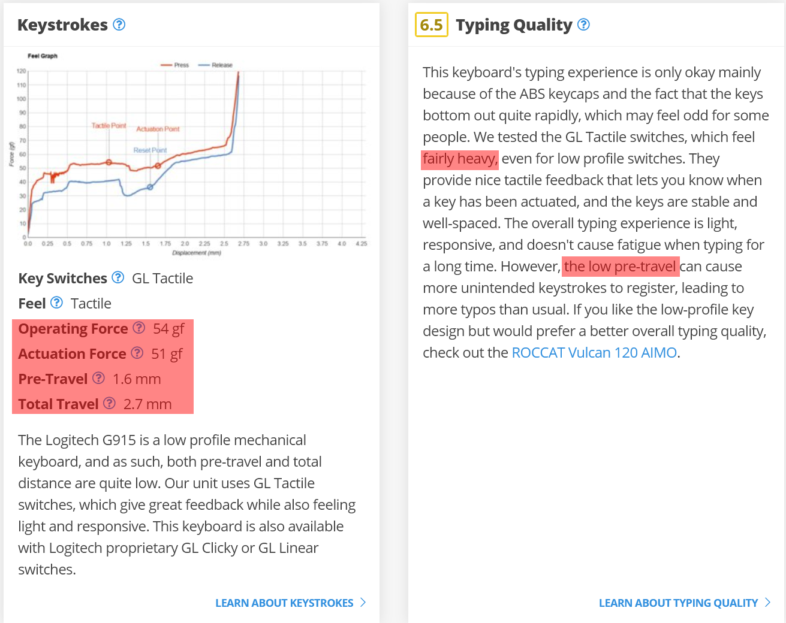The image size is (786, 623).
Task: Open help icon beside Keystrokes heading
Action: [119, 25]
